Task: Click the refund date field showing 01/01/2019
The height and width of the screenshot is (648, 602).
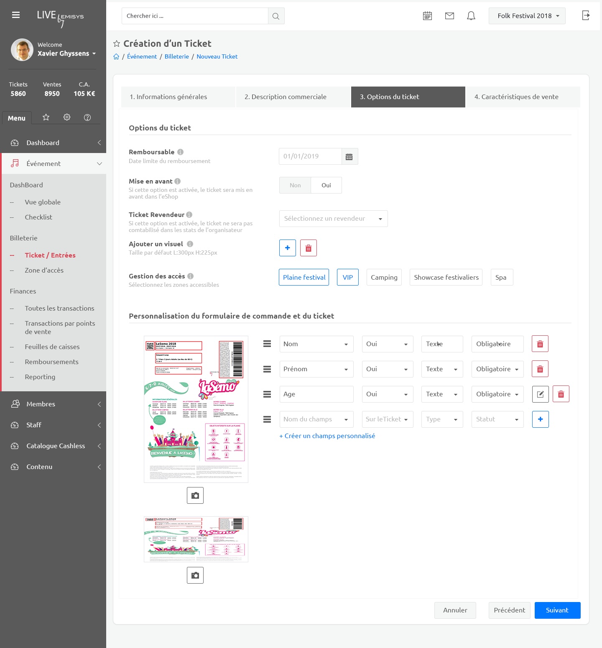Action: (x=310, y=156)
